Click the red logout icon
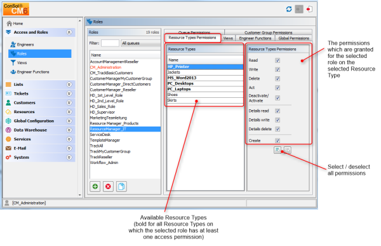The image size is (381, 246). click(x=309, y=10)
